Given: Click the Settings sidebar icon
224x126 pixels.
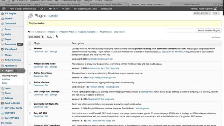Looking at the screenshot, I should (2, 98).
